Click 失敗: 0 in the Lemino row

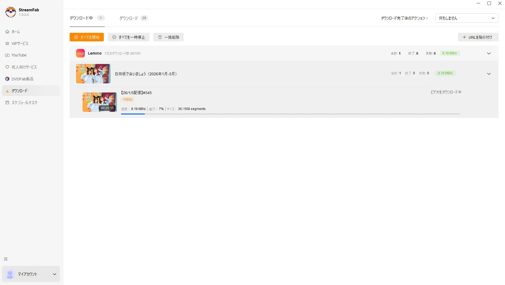[431, 53]
